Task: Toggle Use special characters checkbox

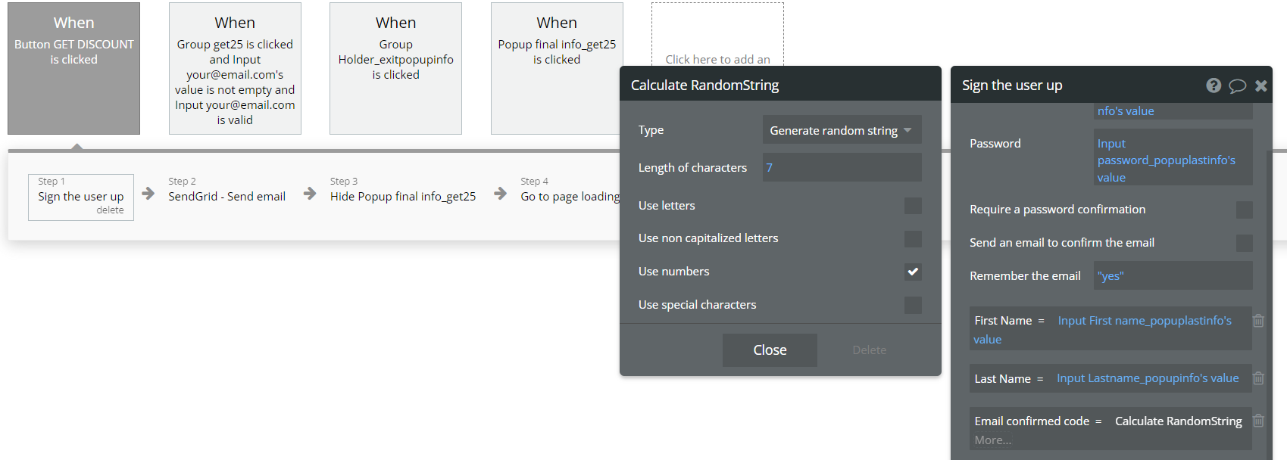Action: tap(913, 305)
